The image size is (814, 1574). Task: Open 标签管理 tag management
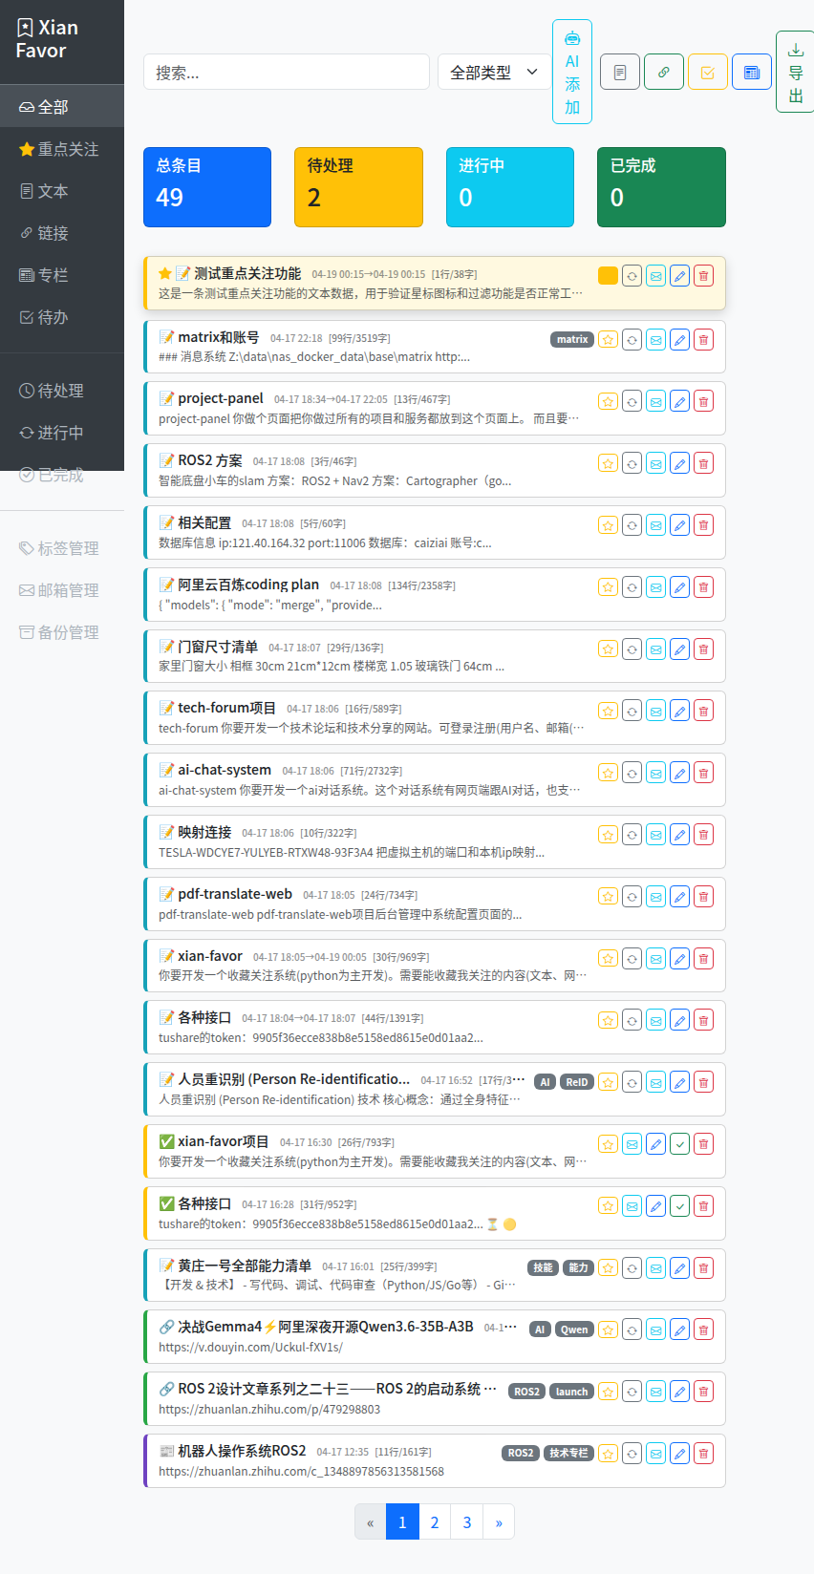62,547
